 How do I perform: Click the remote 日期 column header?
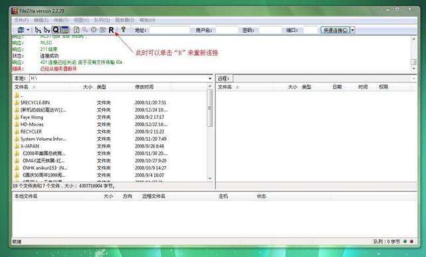click(337, 87)
